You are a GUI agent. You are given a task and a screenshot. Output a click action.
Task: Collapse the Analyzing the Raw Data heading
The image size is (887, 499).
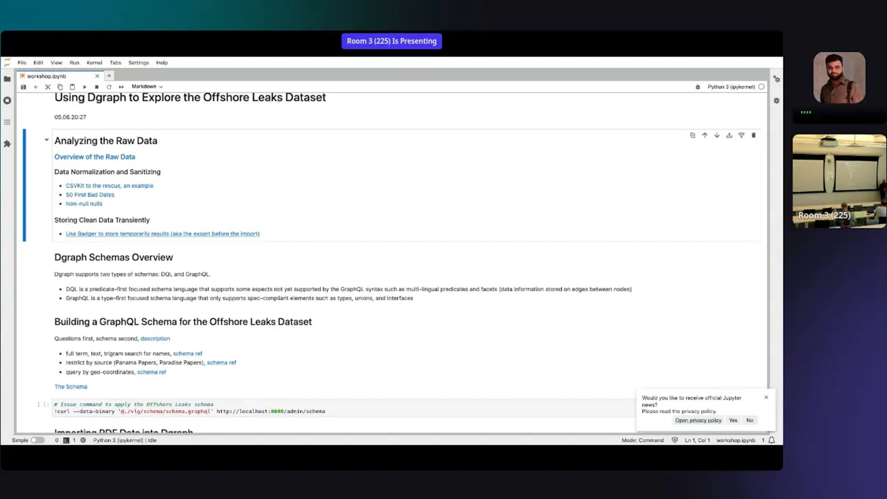click(x=46, y=140)
